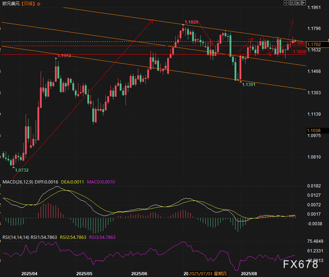Click the play-forward axis icon

(x=298, y=3)
